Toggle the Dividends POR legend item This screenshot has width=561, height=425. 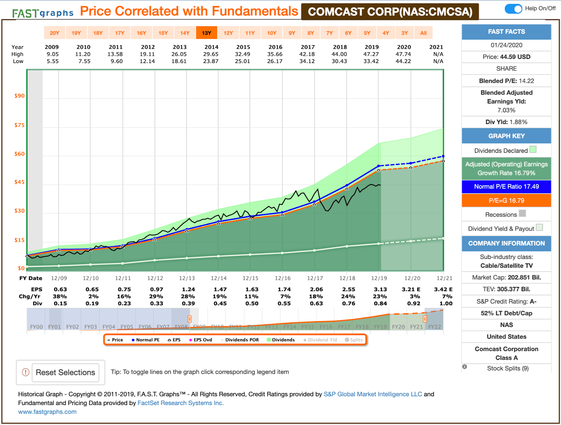(x=240, y=340)
